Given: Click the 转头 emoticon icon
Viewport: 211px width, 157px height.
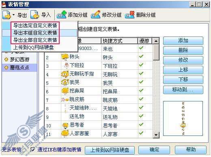Looking at the screenshot, I should point(65,57).
